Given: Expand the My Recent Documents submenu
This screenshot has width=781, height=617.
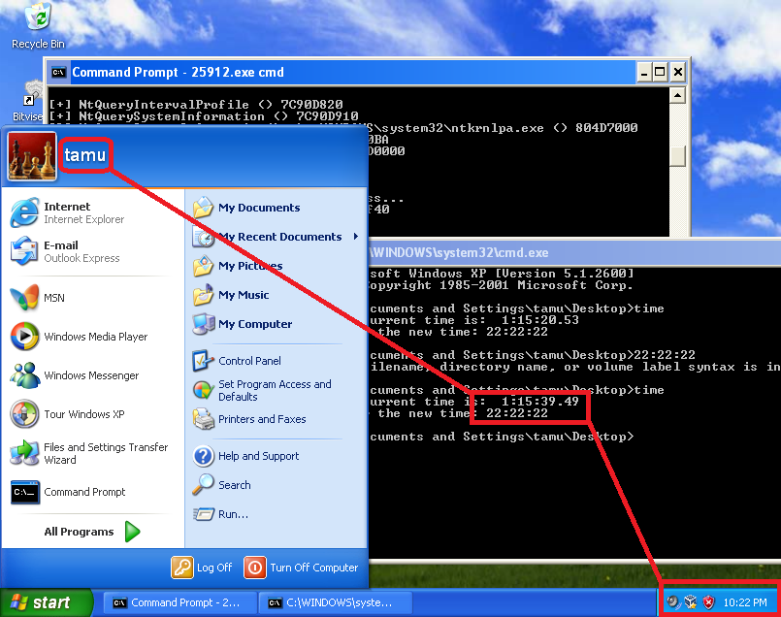Looking at the screenshot, I should (x=272, y=236).
